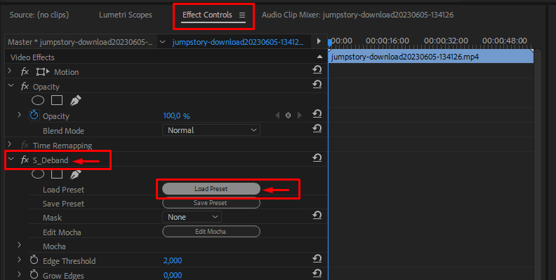Image resolution: width=556 pixels, height=280 pixels.
Task: Toggle the Edge Threshold animation stopwatch
Action: (x=34, y=260)
